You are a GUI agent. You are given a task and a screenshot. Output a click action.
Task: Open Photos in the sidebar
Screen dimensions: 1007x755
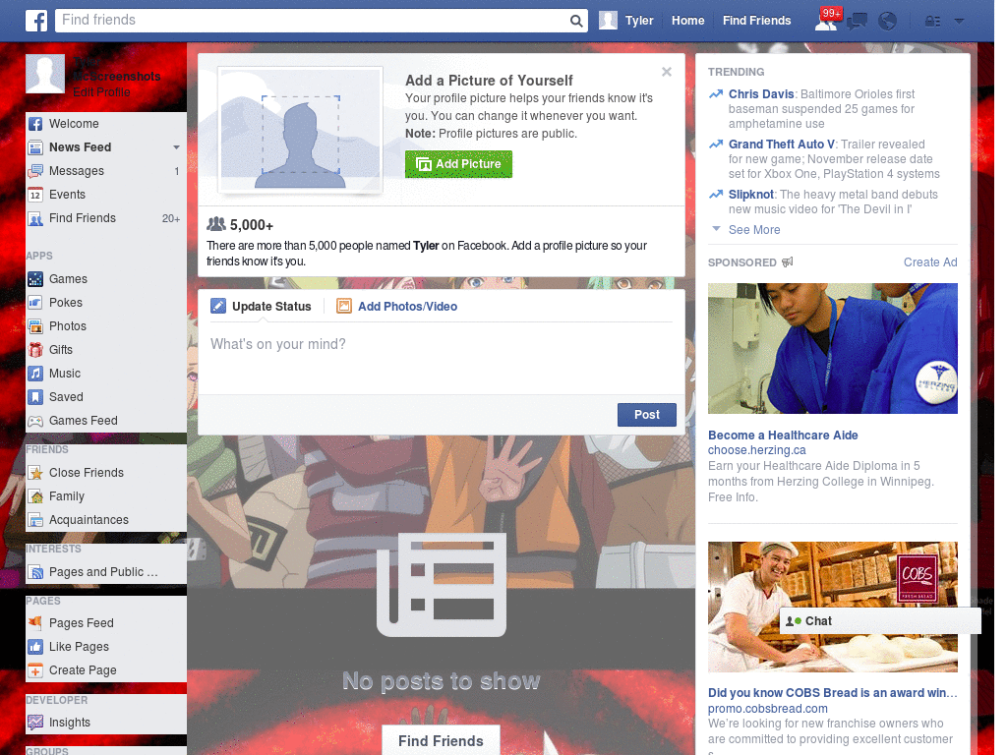click(106, 326)
